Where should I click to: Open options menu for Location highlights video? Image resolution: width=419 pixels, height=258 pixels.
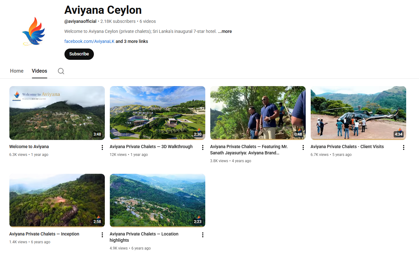coord(202,235)
